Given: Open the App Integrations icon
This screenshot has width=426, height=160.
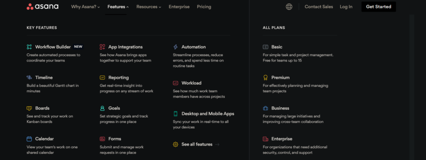Looking at the screenshot, I should coord(102,47).
